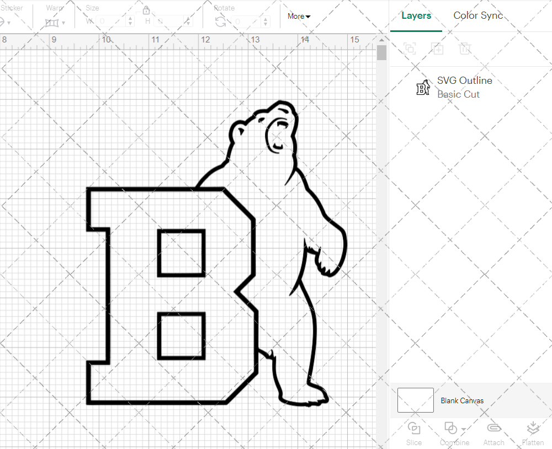Click the duplicate layer icon in Layers panel
The width and height of the screenshot is (552, 449).
coord(438,49)
